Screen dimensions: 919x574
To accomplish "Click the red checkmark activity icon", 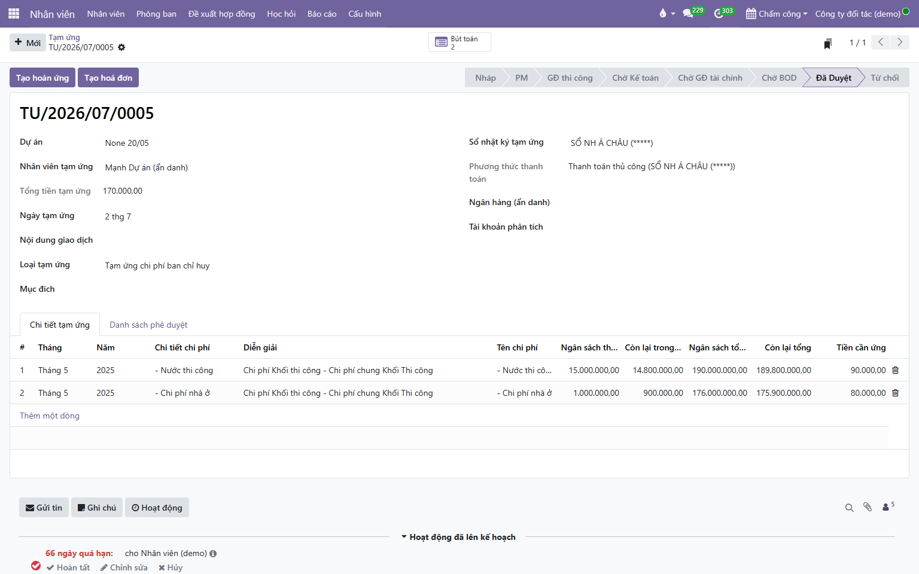I will click(36, 566).
